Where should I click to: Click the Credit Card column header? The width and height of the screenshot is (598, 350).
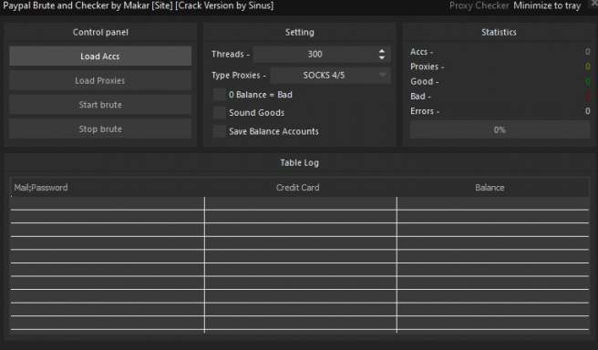click(x=298, y=188)
